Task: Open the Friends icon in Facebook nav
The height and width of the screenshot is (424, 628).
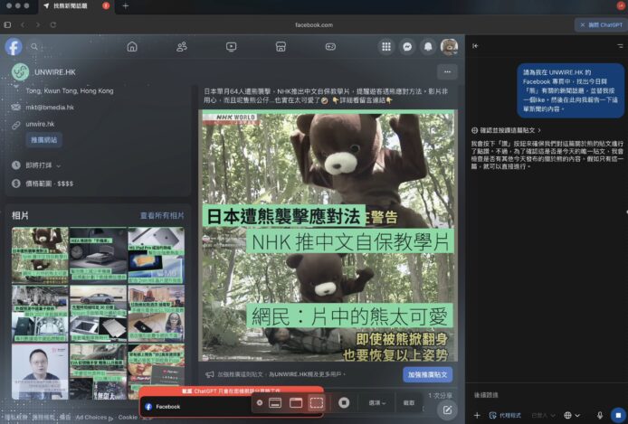Action: pos(182,46)
